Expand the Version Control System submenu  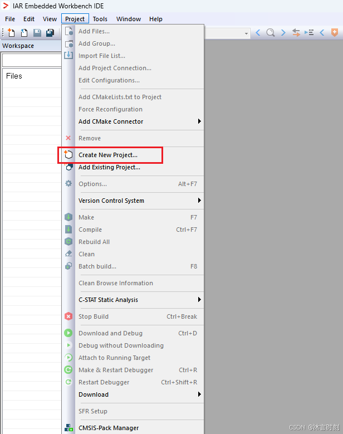point(199,201)
